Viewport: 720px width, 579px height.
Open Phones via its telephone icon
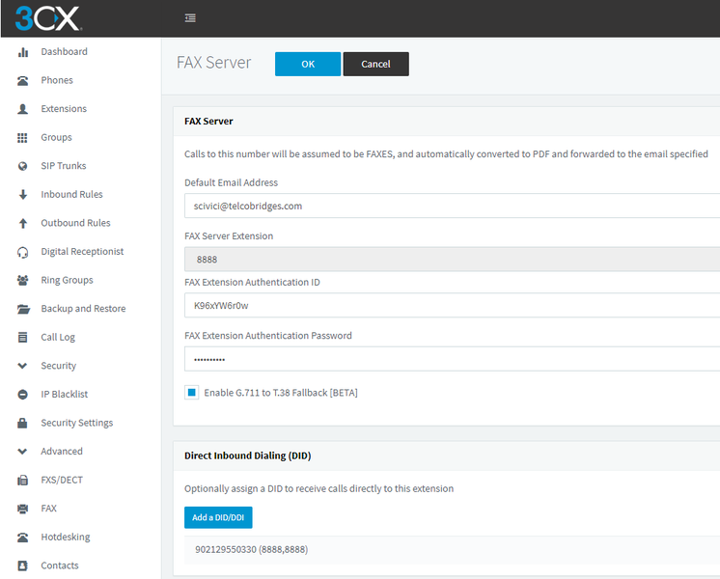22,80
